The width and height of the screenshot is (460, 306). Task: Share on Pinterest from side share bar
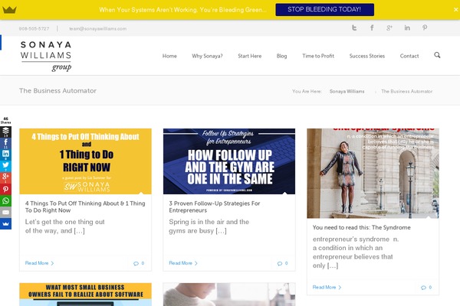5,189
